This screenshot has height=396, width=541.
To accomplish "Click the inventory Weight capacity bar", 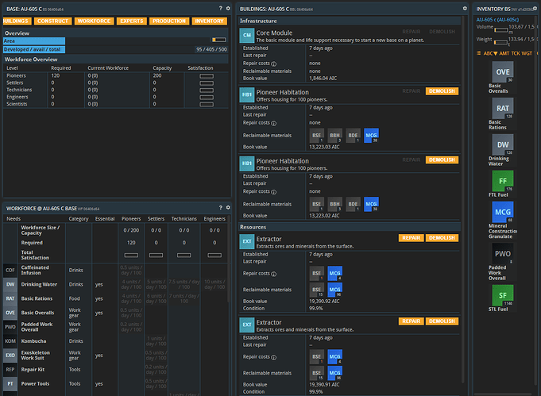I will tap(500, 42).
